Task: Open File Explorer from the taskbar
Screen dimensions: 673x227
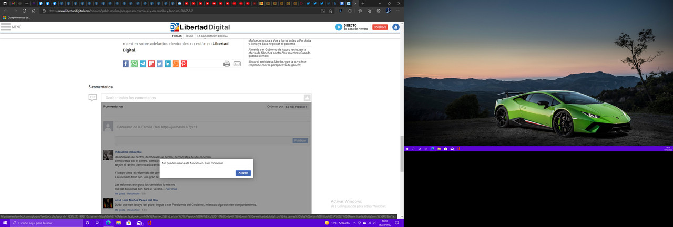Action: 119,223
